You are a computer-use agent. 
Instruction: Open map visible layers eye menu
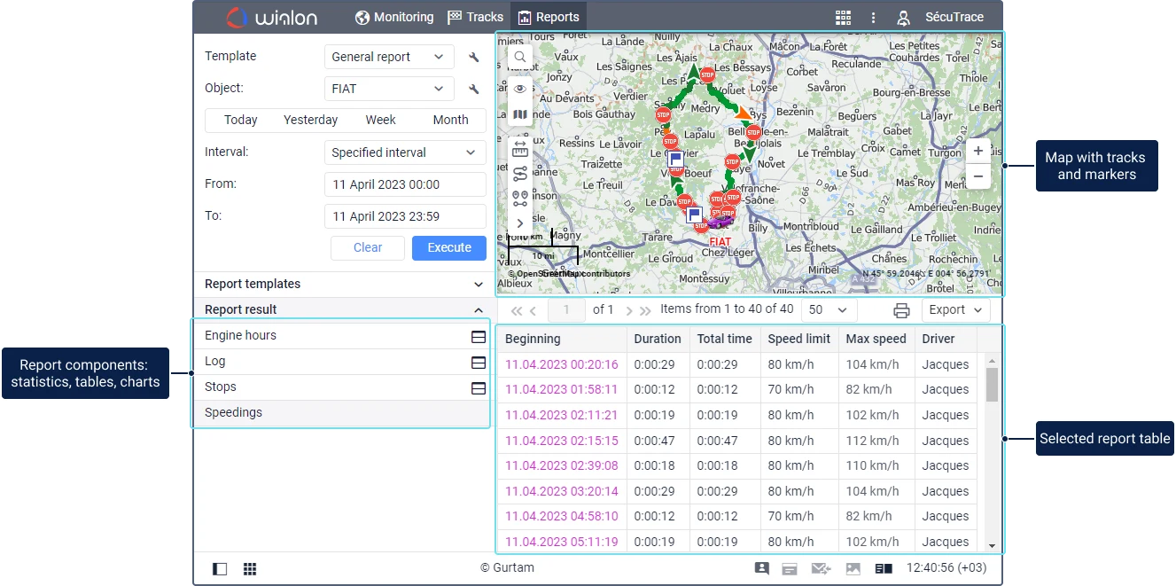tap(520, 89)
